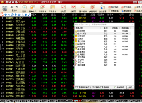Screen dimensions: 142x103
Task: Switch to the 板块指数 bottom tab
Action: tap(62, 101)
